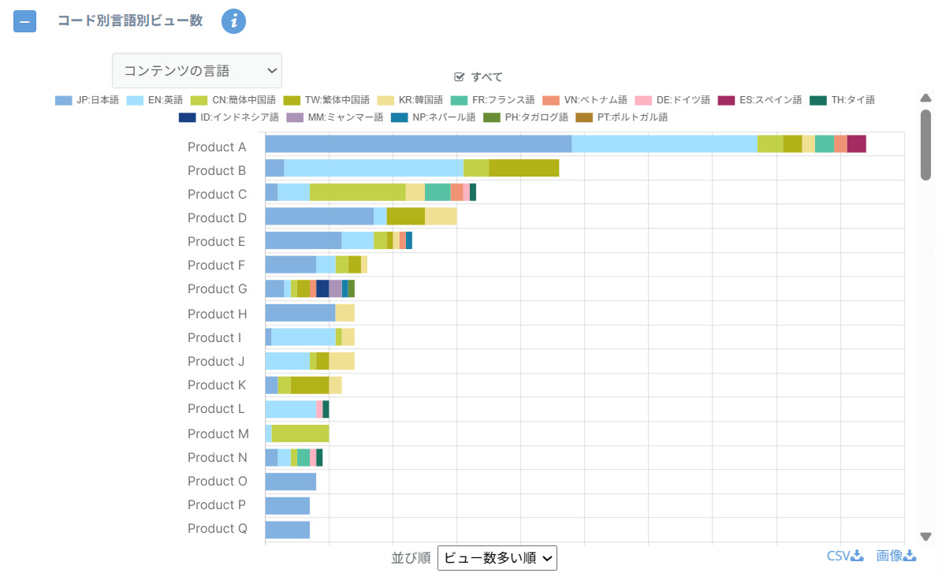Toggle the JP:日本語 legend series
The width and height of the screenshot is (942, 573).
pos(87,100)
